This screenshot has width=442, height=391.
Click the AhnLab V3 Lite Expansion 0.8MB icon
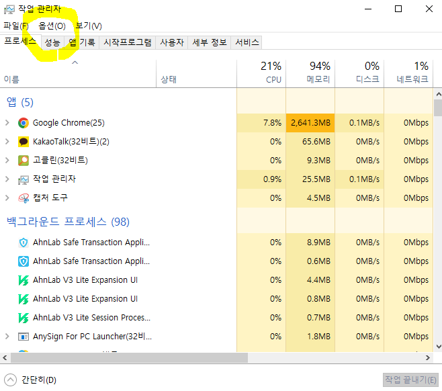tap(24, 299)
